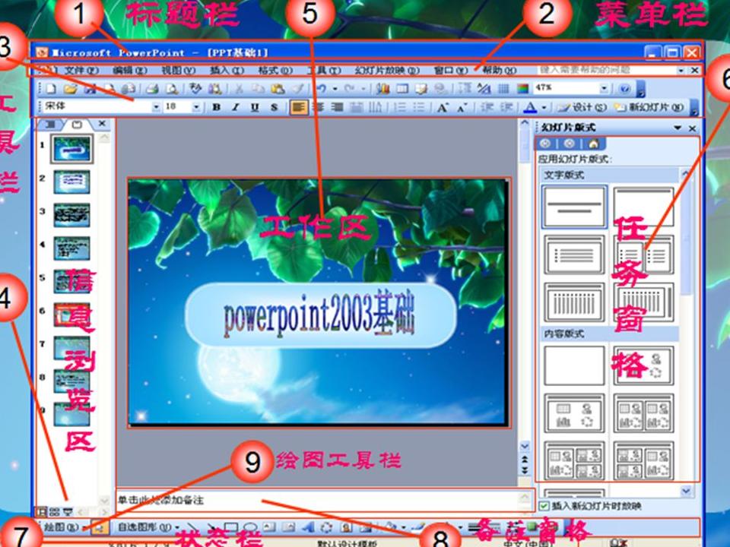Apply the Title Slide layout thumbnail

click(x=575, y=207)
